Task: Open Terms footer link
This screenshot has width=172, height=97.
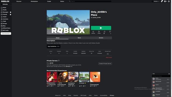Action: pyautogui.click(x=96, y=95)
